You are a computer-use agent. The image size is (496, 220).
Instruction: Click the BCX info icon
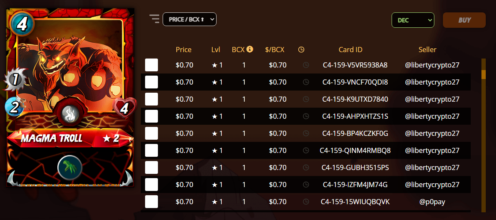click(250, 49)
